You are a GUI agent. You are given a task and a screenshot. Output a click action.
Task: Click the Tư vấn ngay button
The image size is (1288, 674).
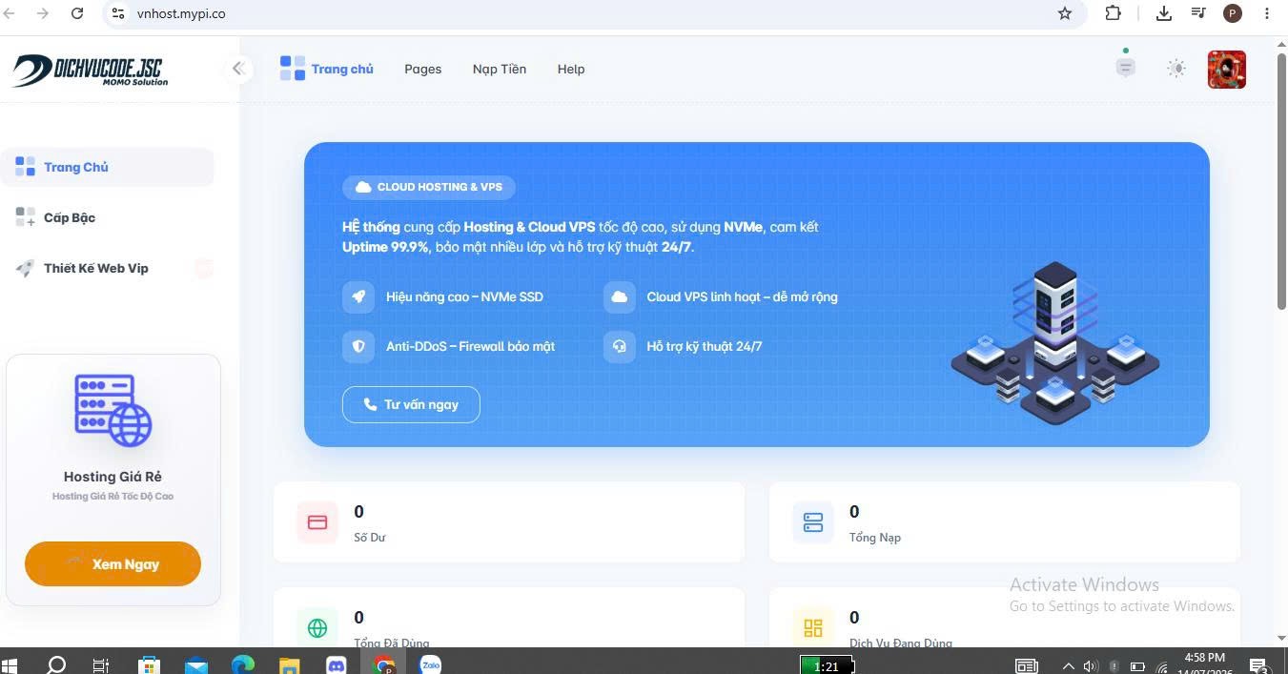pos(411,404)
